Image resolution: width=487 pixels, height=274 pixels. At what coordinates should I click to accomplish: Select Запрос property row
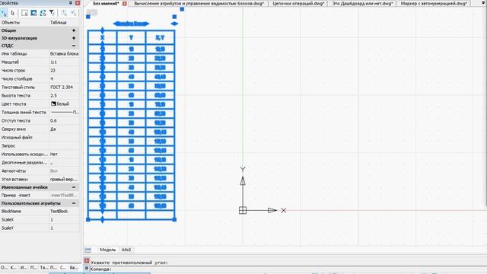40,145
